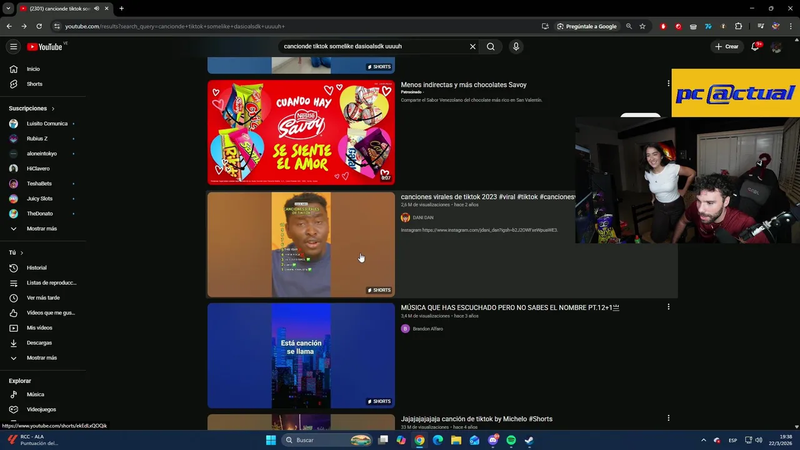
Task: Open the Windows Start button
Action: point(271,440)
